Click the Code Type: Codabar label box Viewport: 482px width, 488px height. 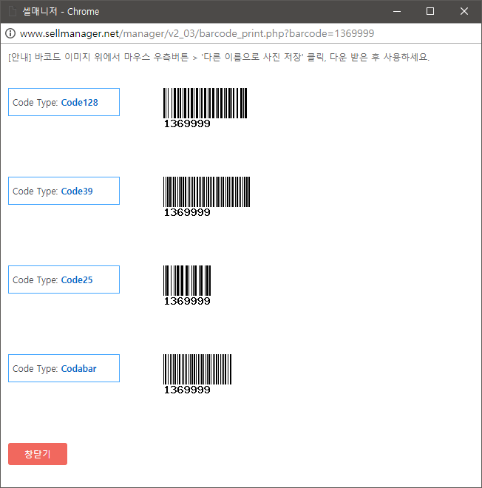tap(64, 368)
